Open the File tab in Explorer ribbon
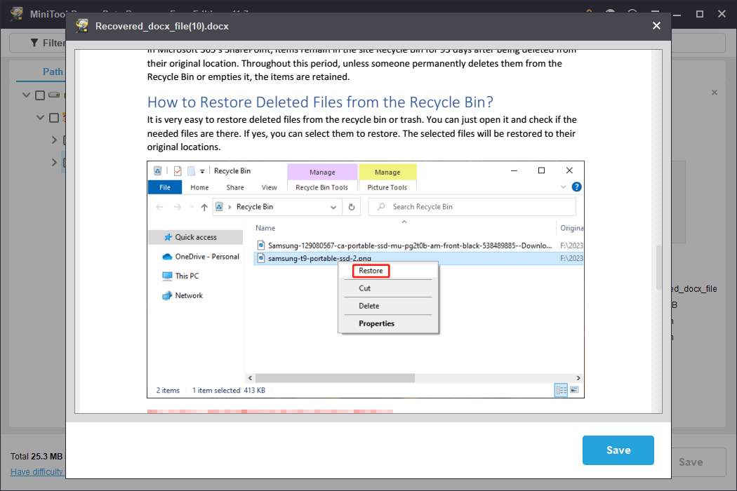 pyautogui.click(x=165, y=187)
